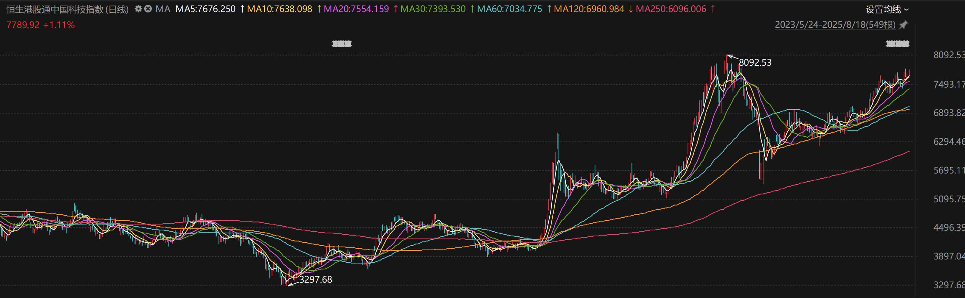Select the MA5:7676.250 value
The width and height of the screenshot is (965, 298).
[x=206, y=9]
